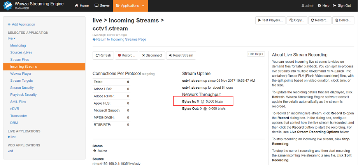Click the admin user label

308,6
